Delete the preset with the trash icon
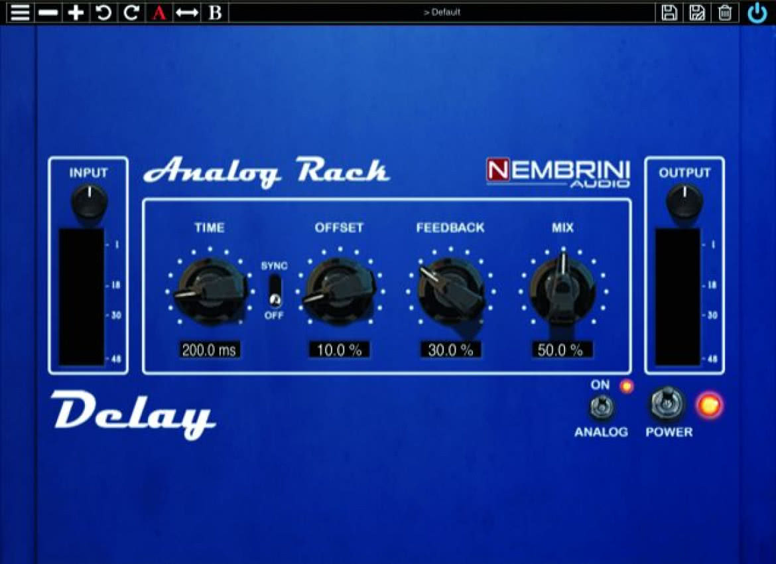The height and width of the screenshot is (564, 776). [x=724, y=13]
